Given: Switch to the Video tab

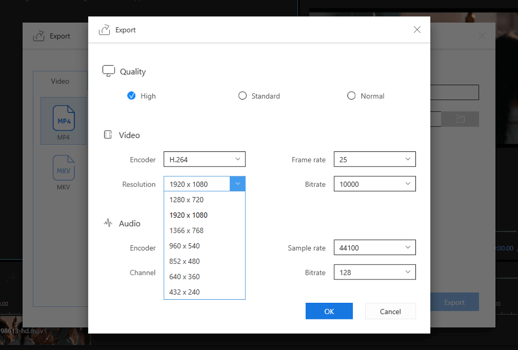Looking at the screenshot, I should [x=60, y=81].
